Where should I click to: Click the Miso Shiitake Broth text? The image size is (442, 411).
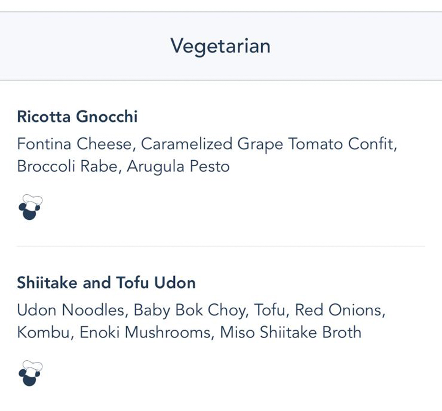tap(290, 332)
